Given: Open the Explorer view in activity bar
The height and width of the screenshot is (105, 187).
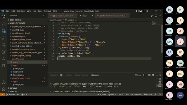Looking at the screenshot, I should (x=4, y=17).
